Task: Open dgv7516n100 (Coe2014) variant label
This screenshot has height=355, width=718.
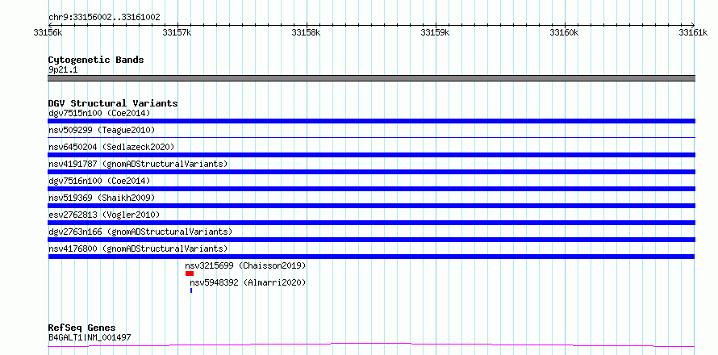Action: [99, 181]
